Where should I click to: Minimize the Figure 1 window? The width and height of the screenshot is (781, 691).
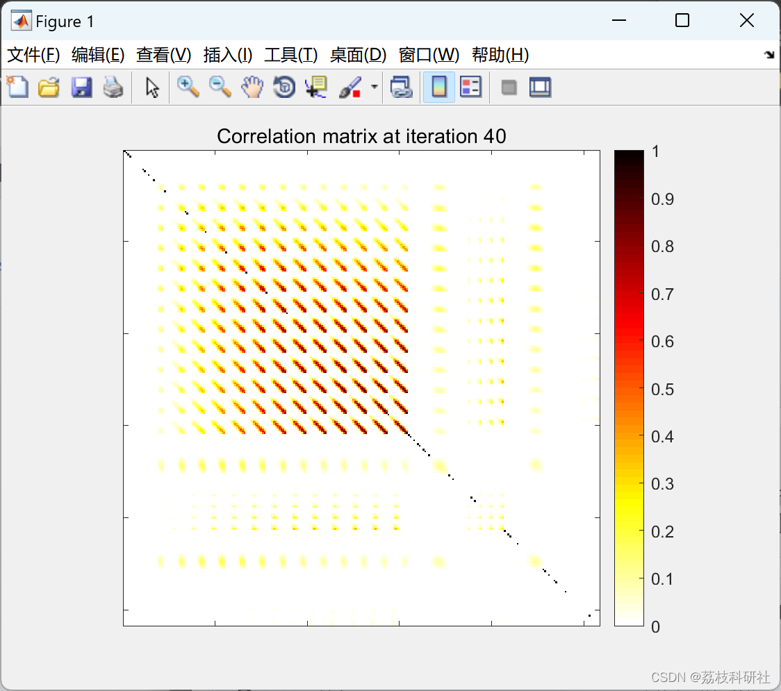[x=619, y=20]
